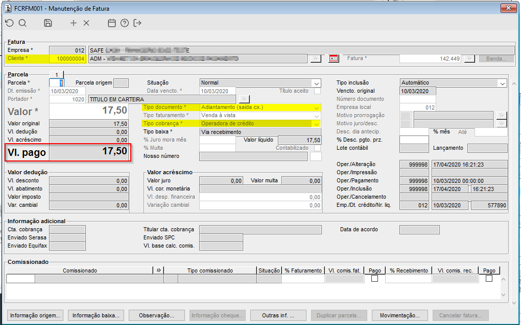Click the Movimentação... button
521x325 pixels.
[x=399, y=315]
